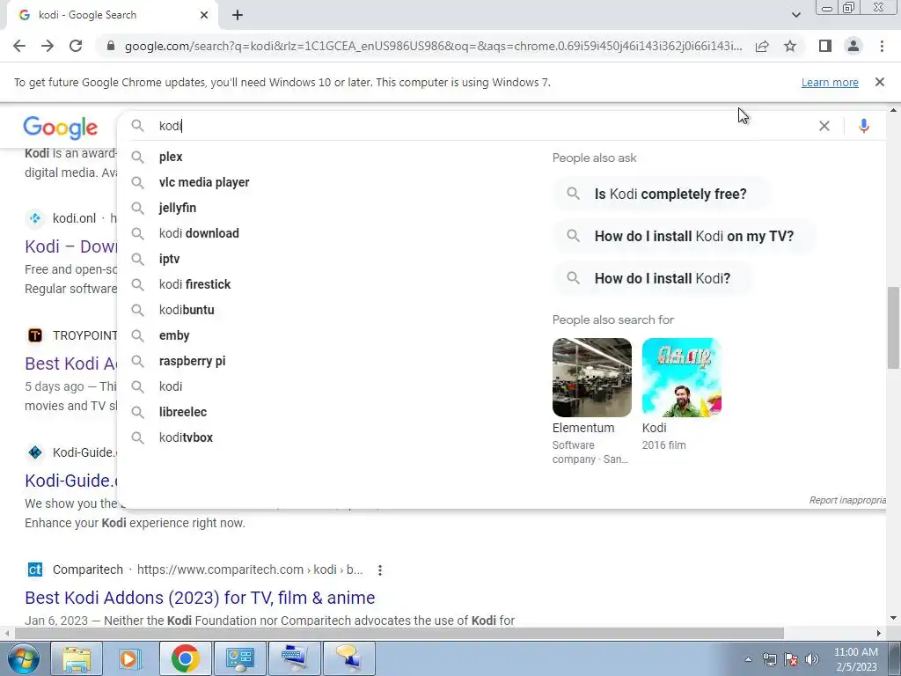Show hidden system tray icons
The width and height of the screenshot is (901, 676).
pos(748,659)
